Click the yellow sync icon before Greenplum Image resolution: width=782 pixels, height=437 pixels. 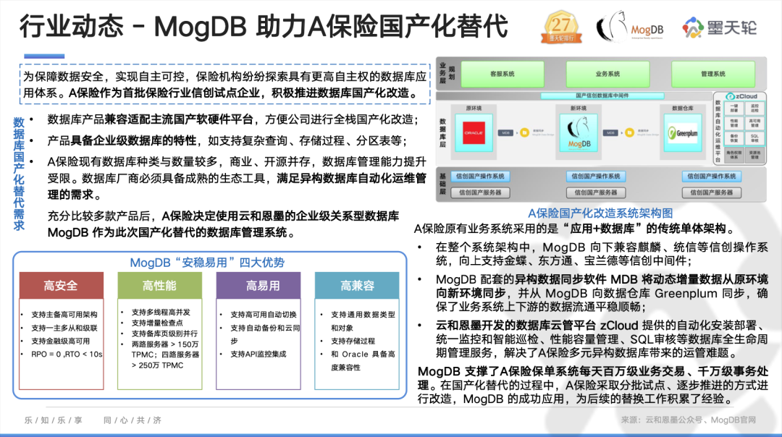(629, 133)
